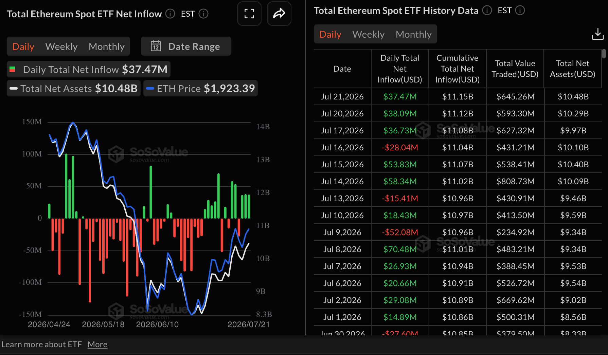608x355 pixels.
Task: Click the $38.09M inflow value
Action: tap(400, 114)
